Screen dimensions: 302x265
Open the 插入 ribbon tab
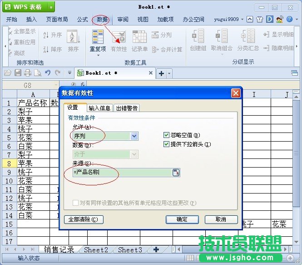coord(31,19)
